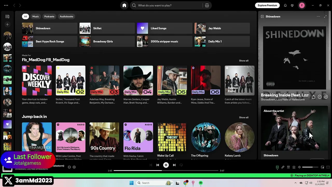
Task: Go to the Spotify Home button
Action: pyautogui.click(x=124, y=5)
